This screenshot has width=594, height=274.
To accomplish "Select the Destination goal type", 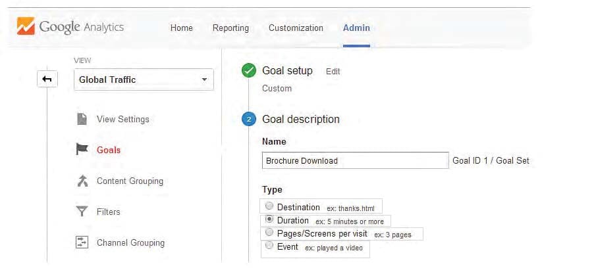I will click(269, 206).
